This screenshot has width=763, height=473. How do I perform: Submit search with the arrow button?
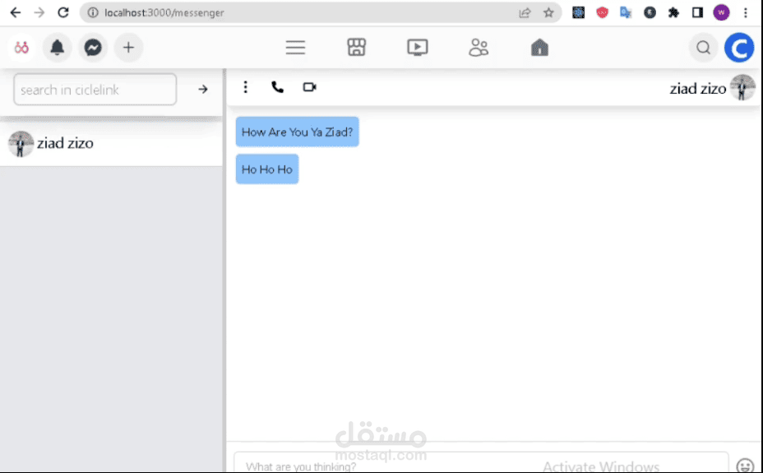tap(203, 90)
